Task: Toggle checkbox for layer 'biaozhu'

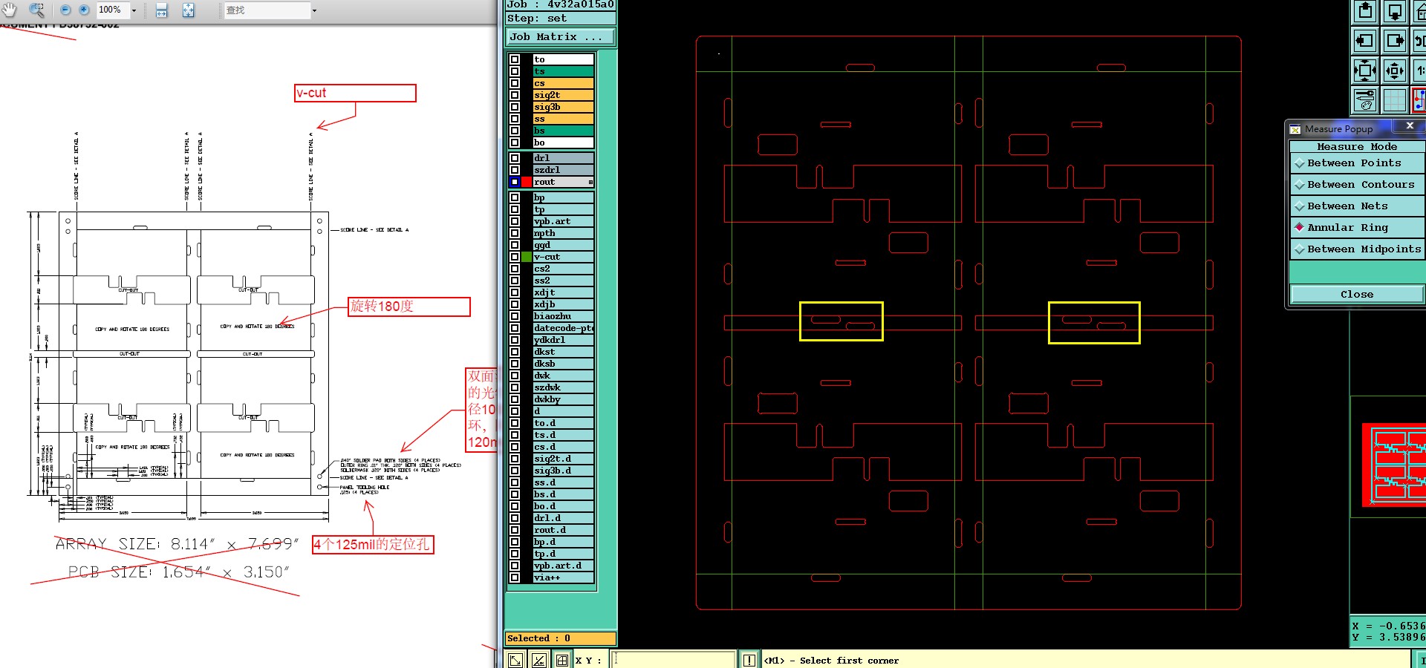Action: (x=514, y=316)
